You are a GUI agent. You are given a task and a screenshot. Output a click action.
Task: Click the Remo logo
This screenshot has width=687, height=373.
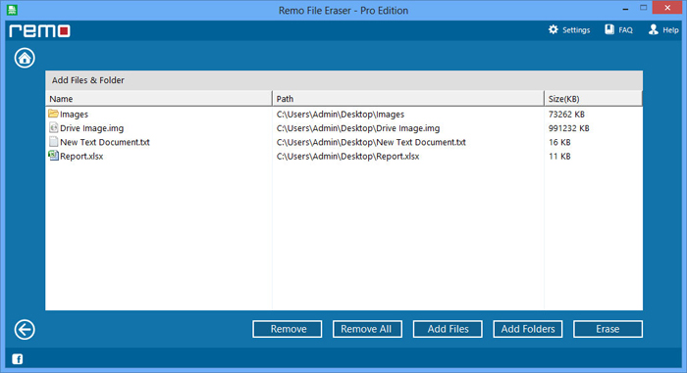pyautogui.click(x=39, y=31)
